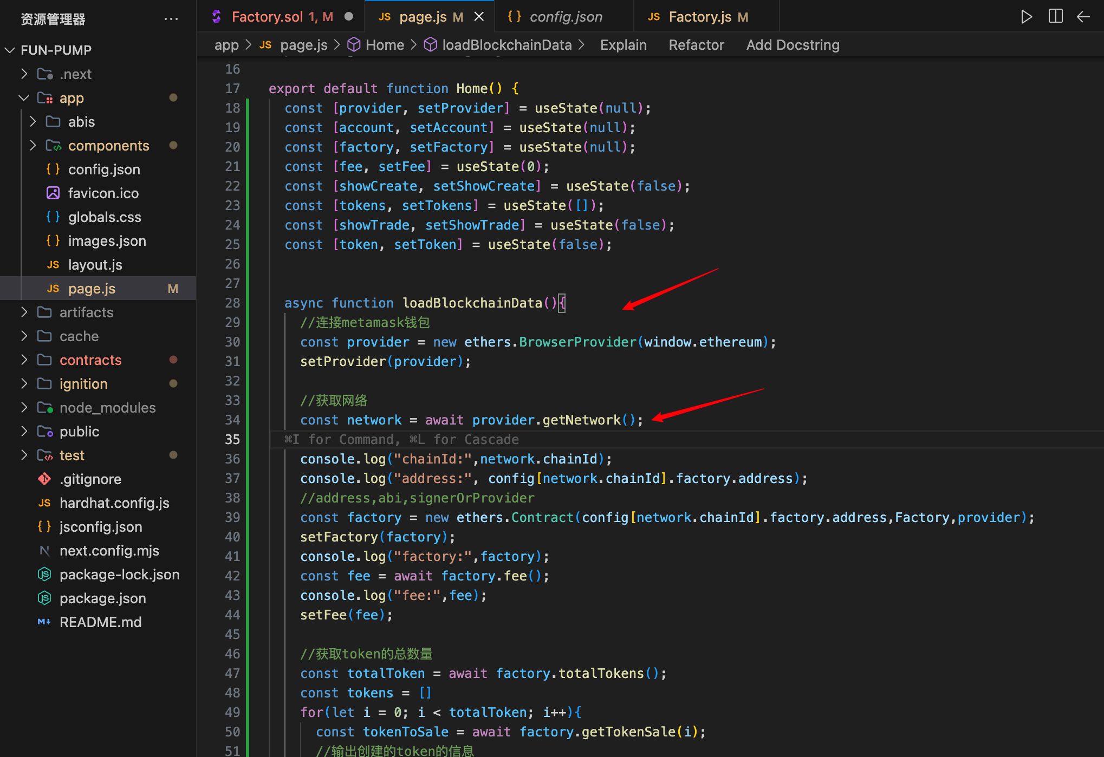Select the page.js editor tab

(430, 17)
